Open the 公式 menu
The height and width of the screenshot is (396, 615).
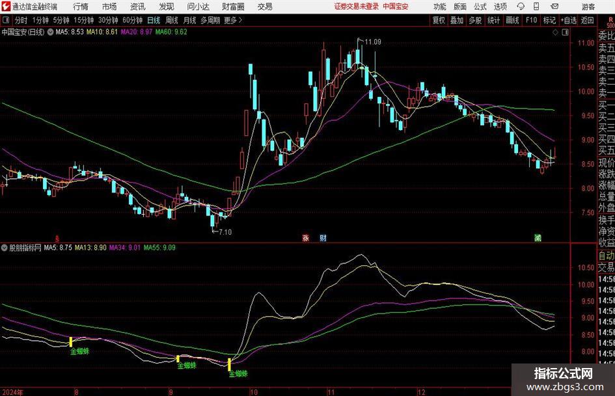480,7
